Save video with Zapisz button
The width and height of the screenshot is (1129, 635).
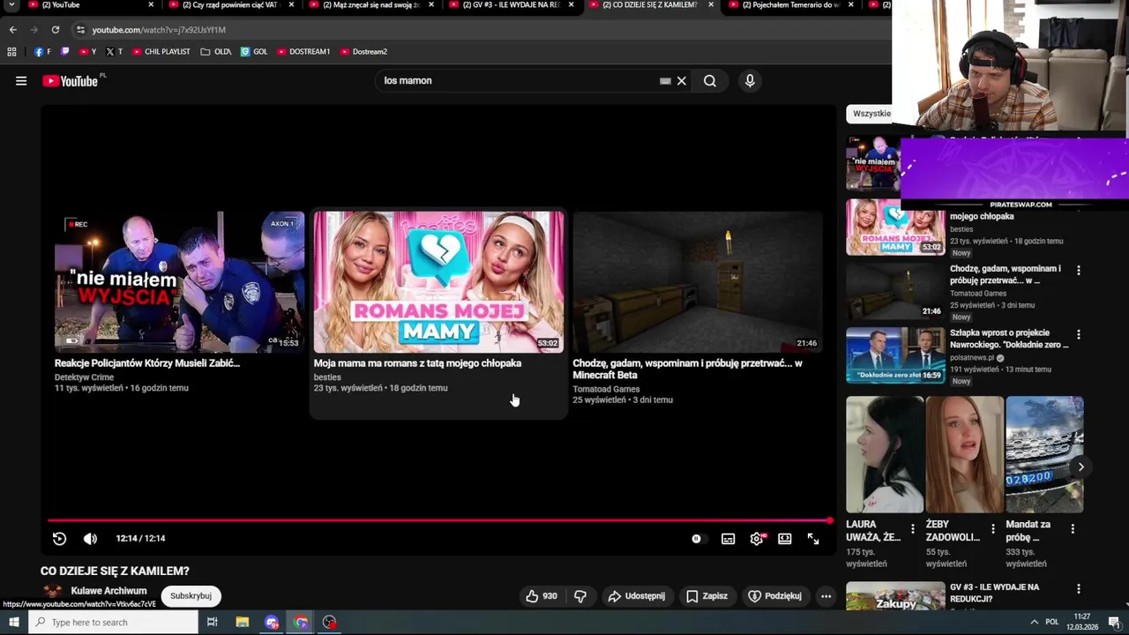[707, 596]
